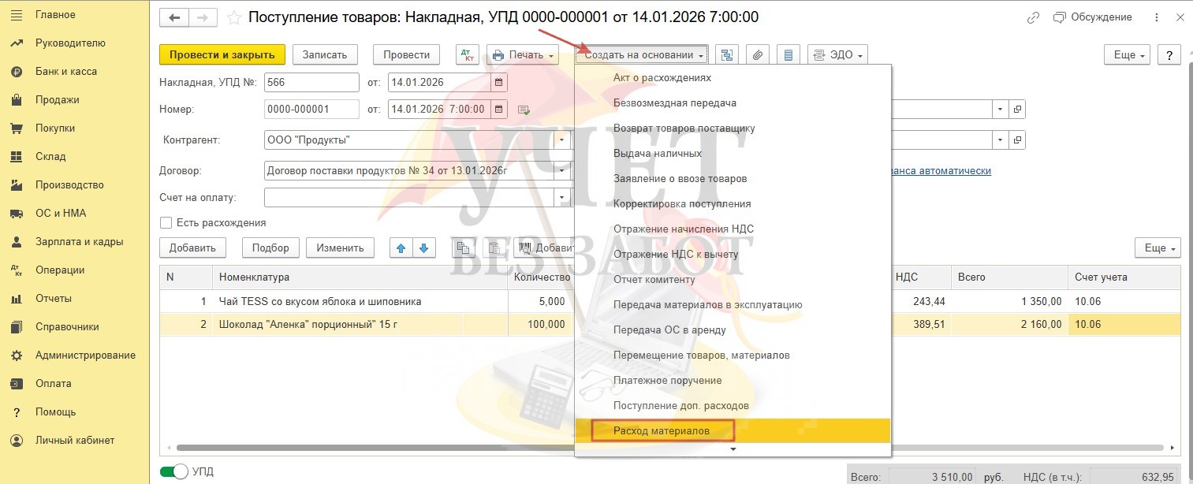This screenshot has width=1193, height=484.
Task: Select Акт о расхождениях menu item
Action: [733, 78]
